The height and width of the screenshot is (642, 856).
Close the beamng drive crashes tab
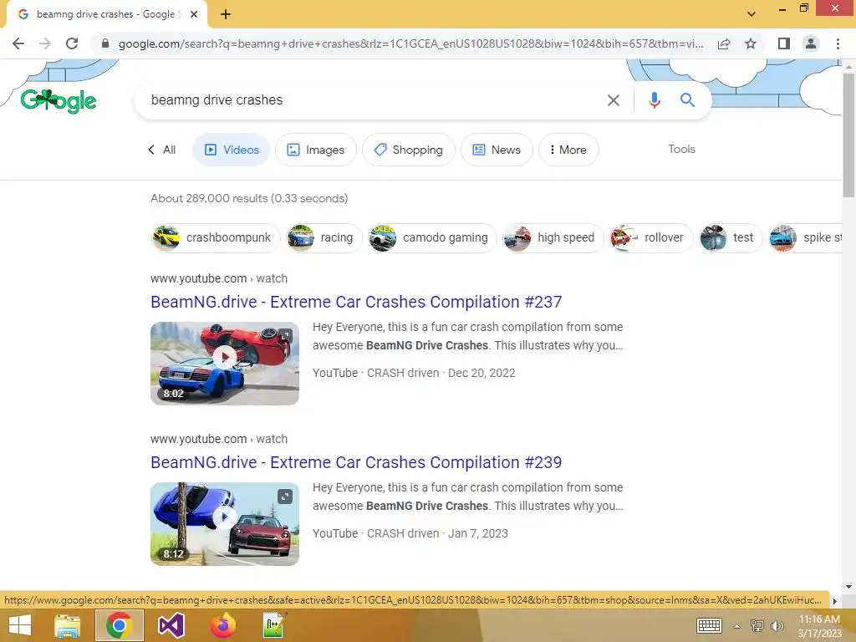click(x=194, y=14)
